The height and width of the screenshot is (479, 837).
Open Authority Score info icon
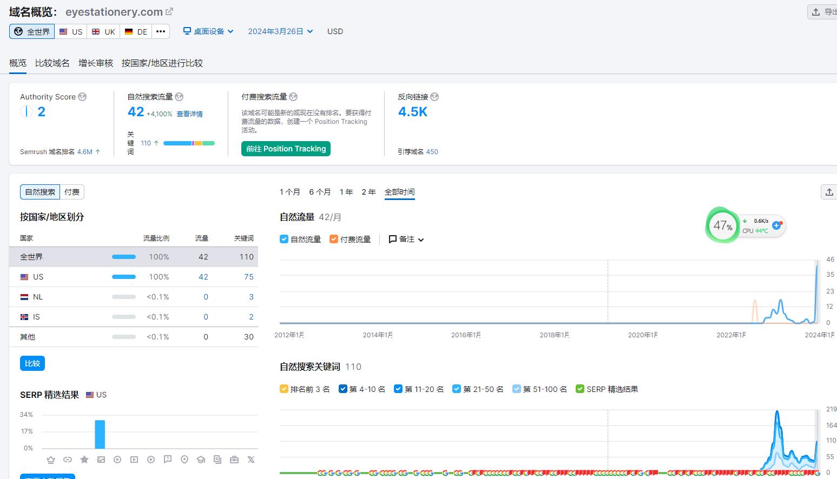(82, 97)
